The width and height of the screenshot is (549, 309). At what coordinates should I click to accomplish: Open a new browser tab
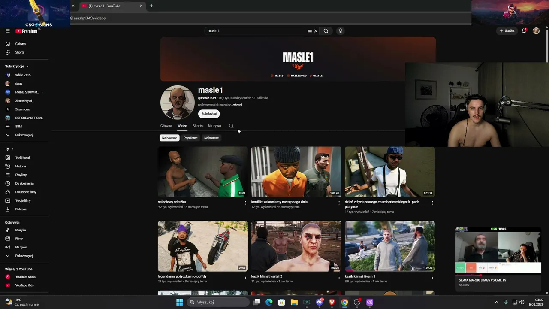(151, 6)
